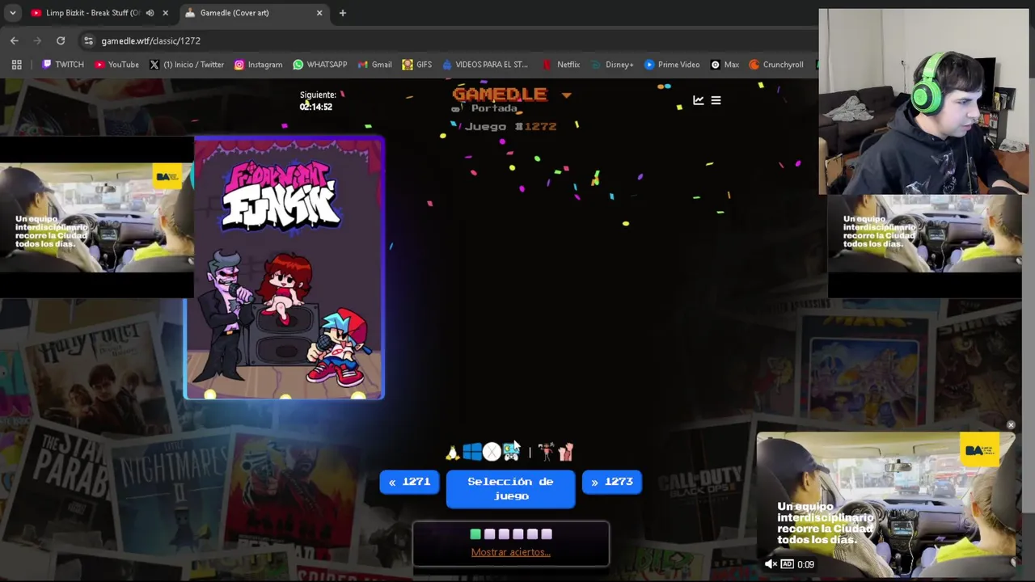Viewport: 1035px width, 582px height.
Task: Close the floating video ad
Action: pos(1011,424)
